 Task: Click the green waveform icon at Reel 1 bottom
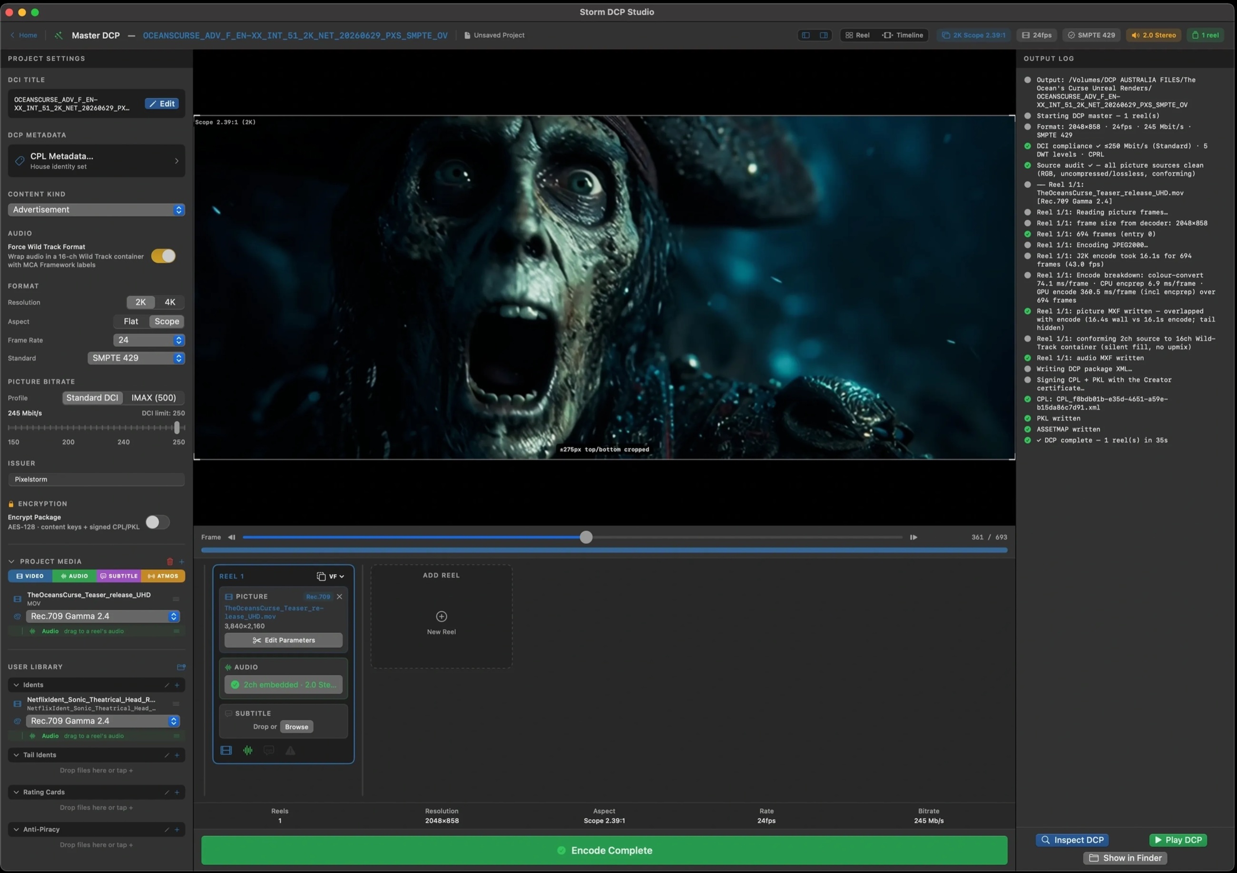(248, 750)
